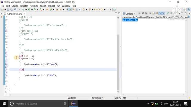Click the Save icon in toolbar
The width and height of the screenshot is (191, 107).
pos(8,10)
